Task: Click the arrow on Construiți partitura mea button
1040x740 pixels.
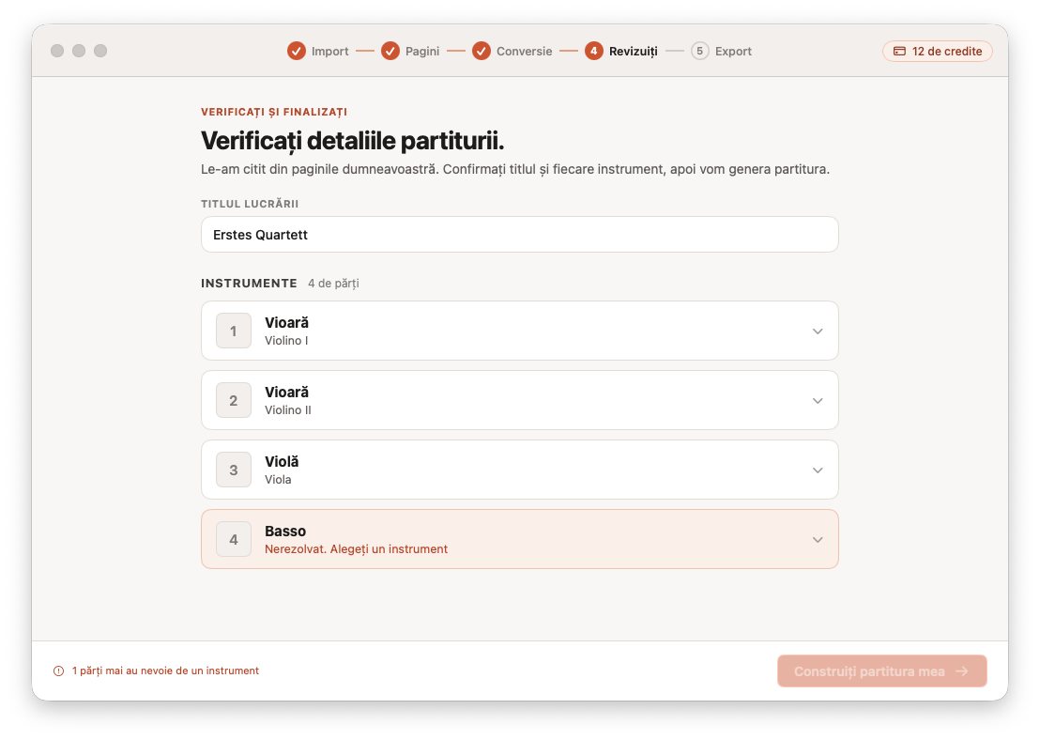Action: pos(962,671)
